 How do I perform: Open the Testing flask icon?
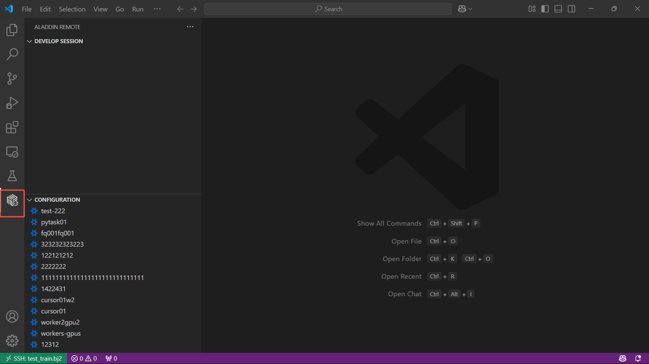point(12,176)
